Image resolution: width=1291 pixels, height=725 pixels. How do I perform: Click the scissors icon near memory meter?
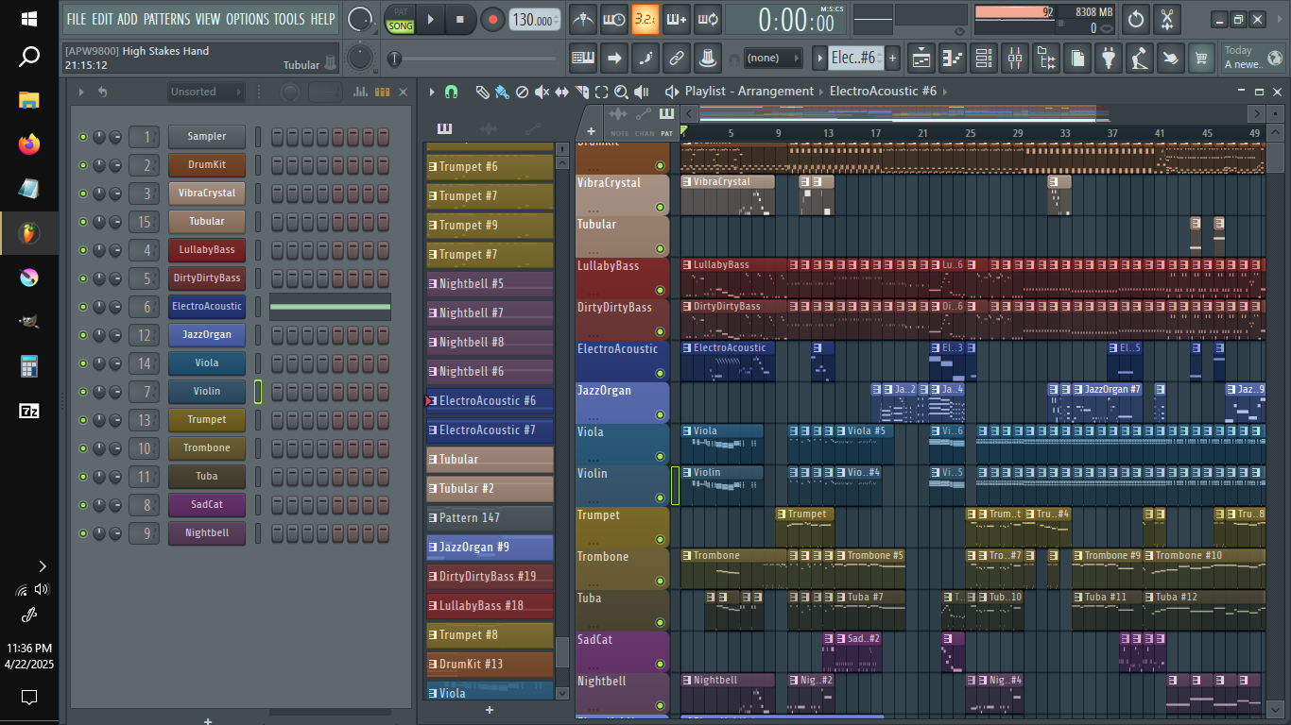click(x=1168, y=19)
